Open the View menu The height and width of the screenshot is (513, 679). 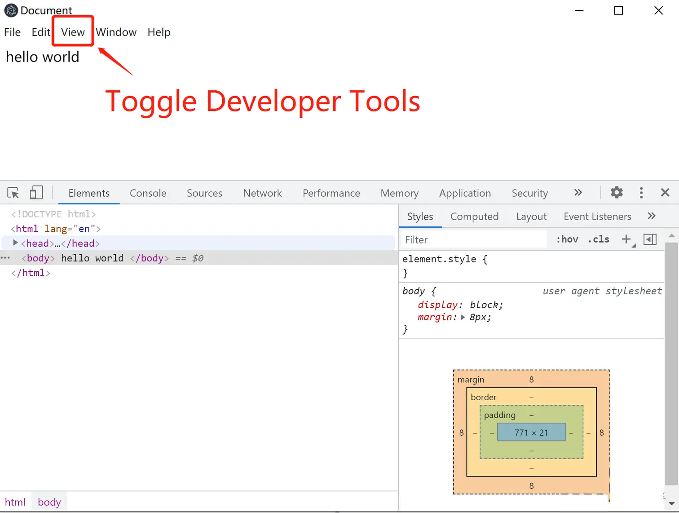point(73,32)
